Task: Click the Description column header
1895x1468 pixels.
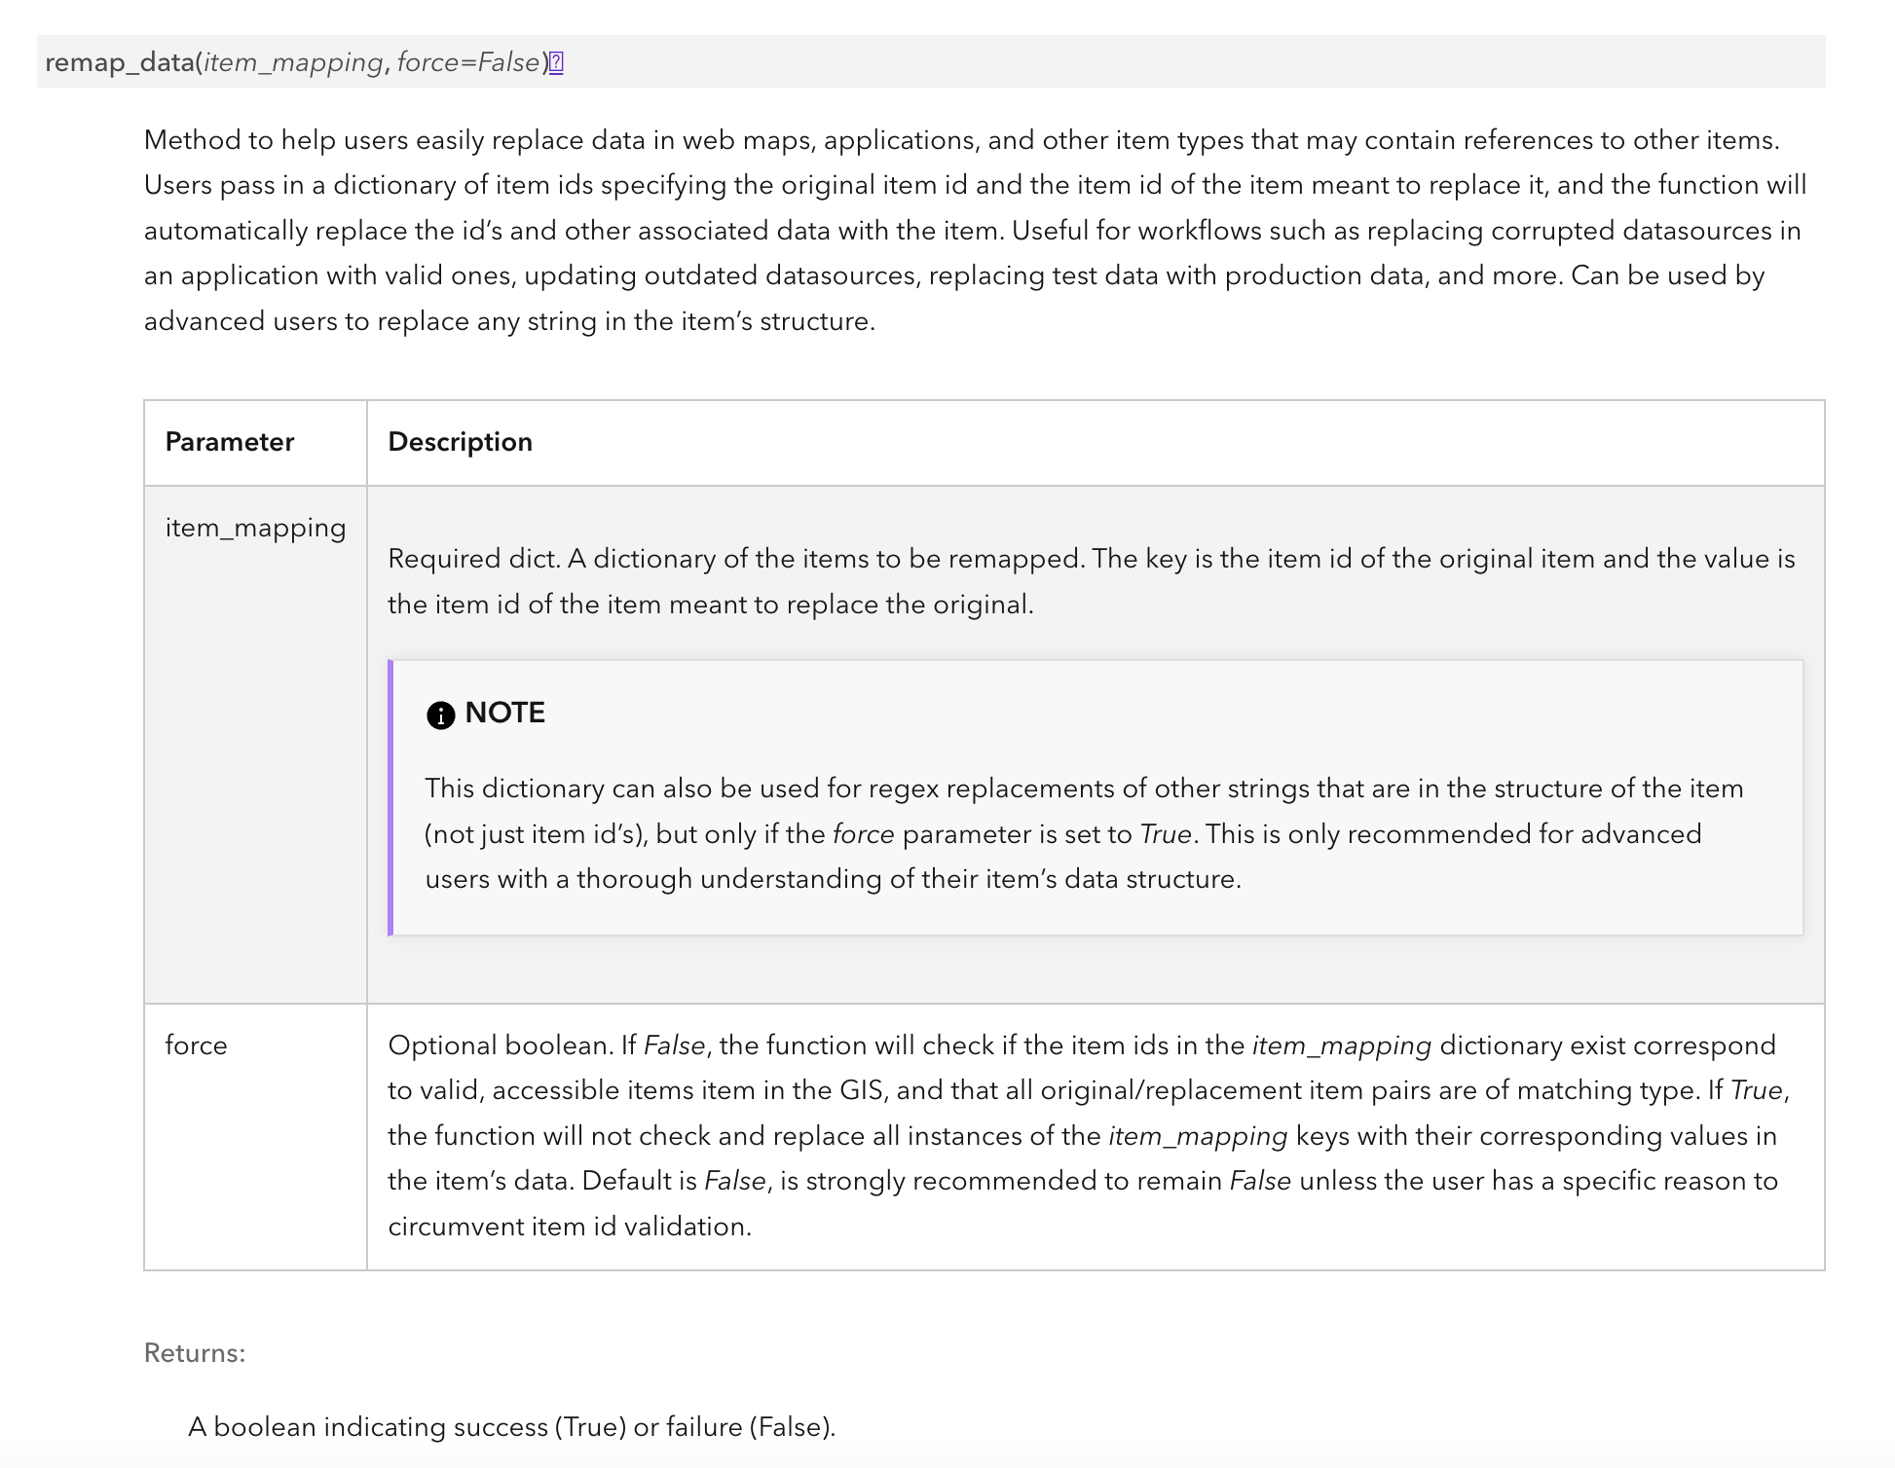Action: point(460,442)
